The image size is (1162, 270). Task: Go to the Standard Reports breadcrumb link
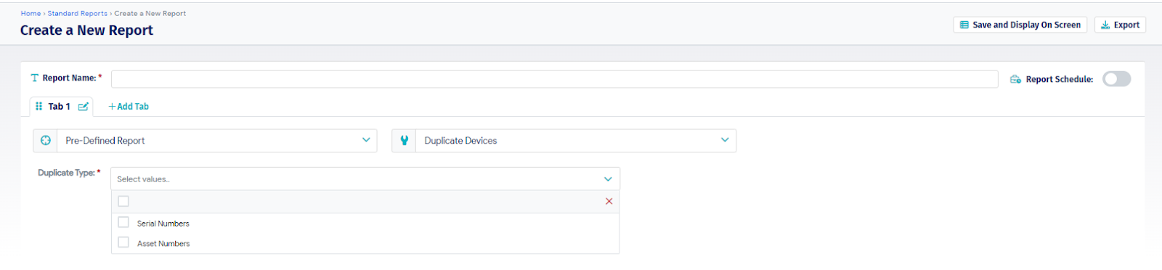[78, 13]
